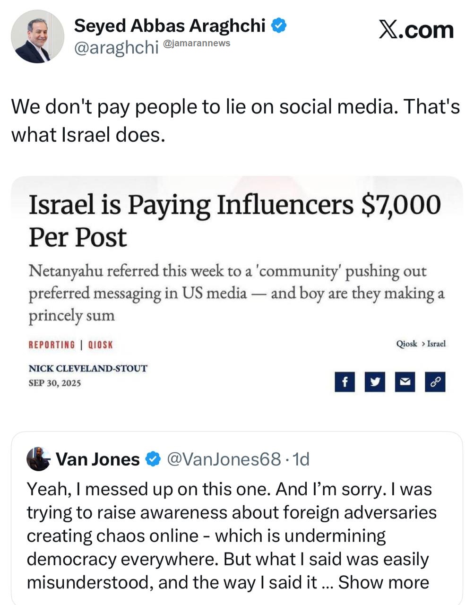Image resolution: width=474 pixels, height=605 pixels.
Task: Open the REPORTING category link
Action: (52, 345)
